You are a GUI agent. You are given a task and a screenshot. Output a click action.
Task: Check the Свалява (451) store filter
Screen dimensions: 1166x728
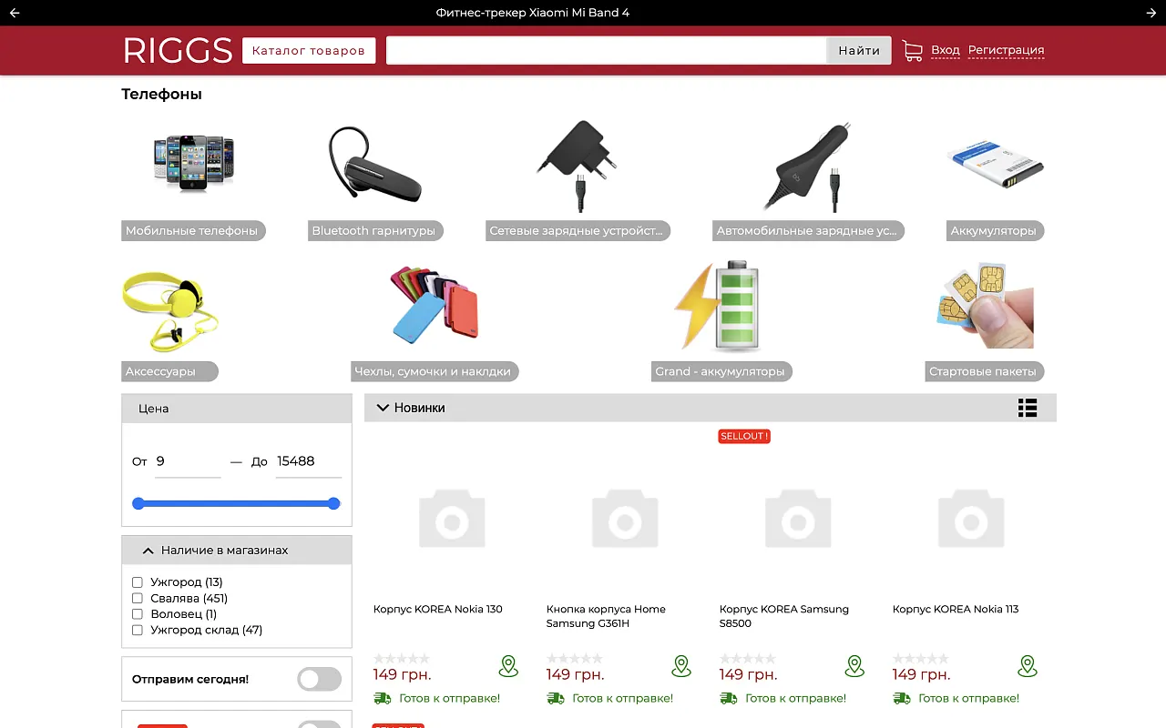click(x=138, y=599)
